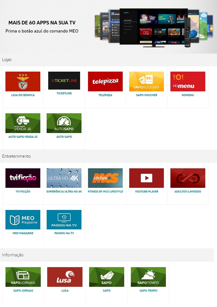Open the TVI Ficção app icon

tap(23, 178)
